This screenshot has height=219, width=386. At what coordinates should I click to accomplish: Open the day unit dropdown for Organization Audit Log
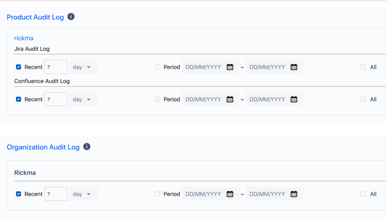(83, 194)
